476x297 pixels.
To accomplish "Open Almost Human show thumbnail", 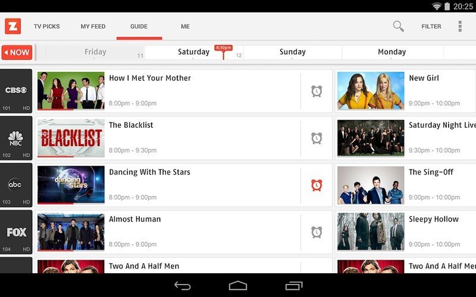I will [71, 232].
